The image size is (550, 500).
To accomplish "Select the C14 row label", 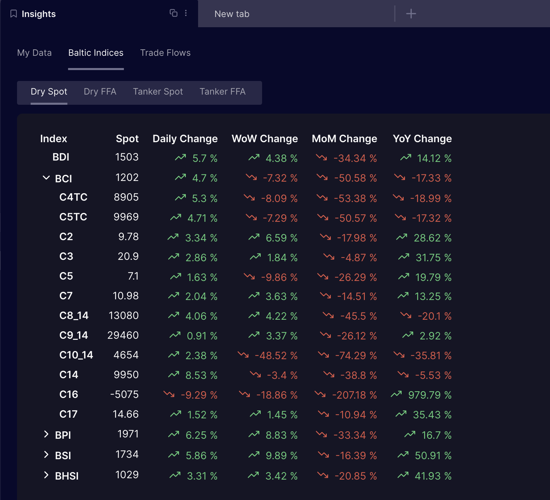I will pos(69,375).
